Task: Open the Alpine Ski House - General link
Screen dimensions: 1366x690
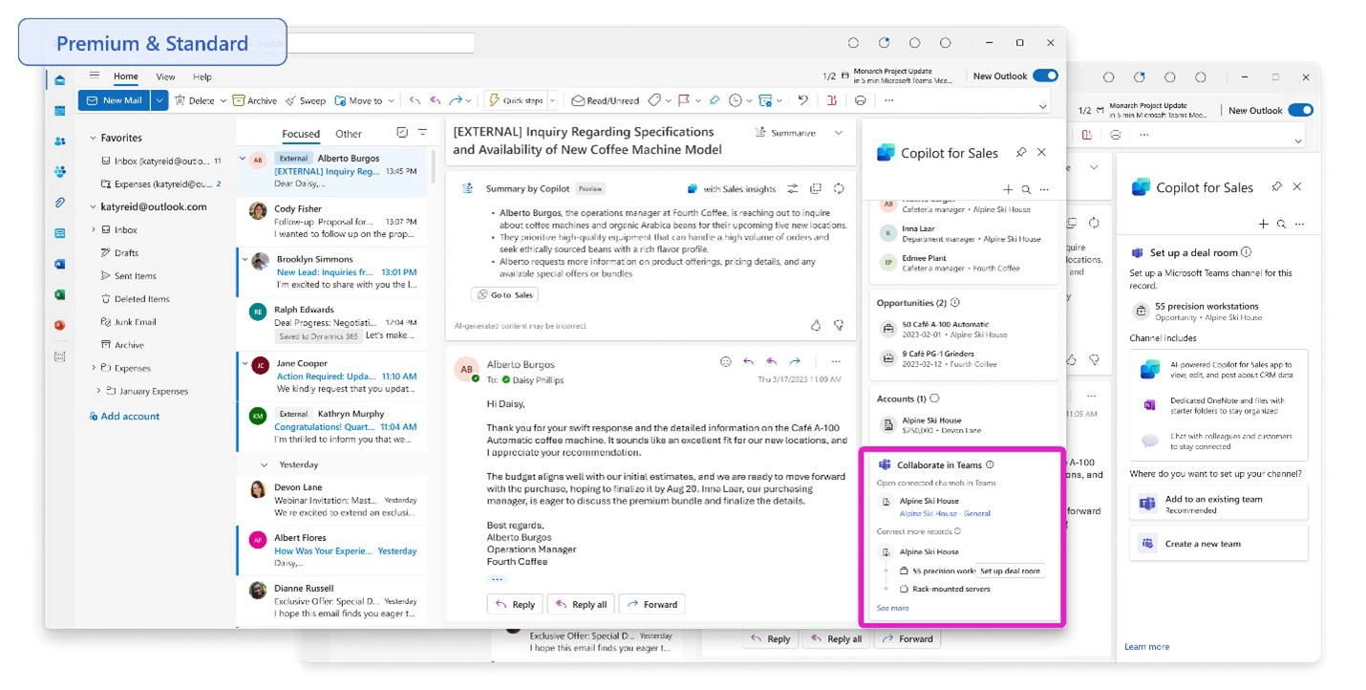Action: click(945, 513)
